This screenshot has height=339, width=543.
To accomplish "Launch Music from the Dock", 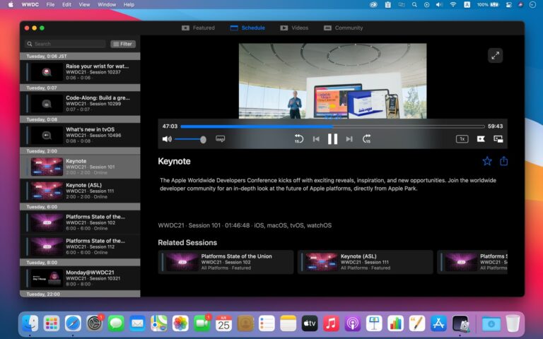I will [331, 323].
